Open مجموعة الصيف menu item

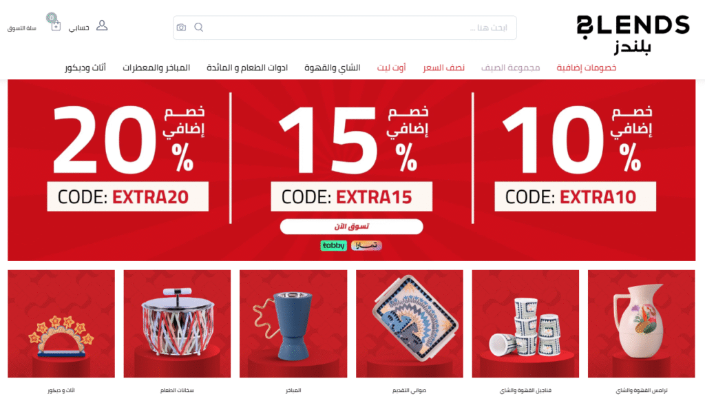(x=510, y=68)
